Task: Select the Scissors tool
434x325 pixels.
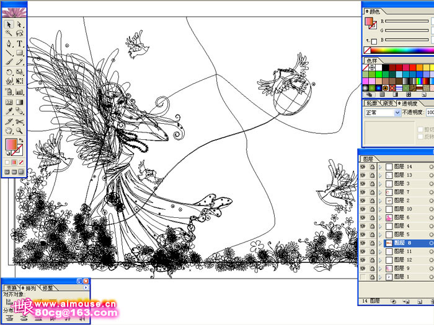Action: tap(19, 121)
